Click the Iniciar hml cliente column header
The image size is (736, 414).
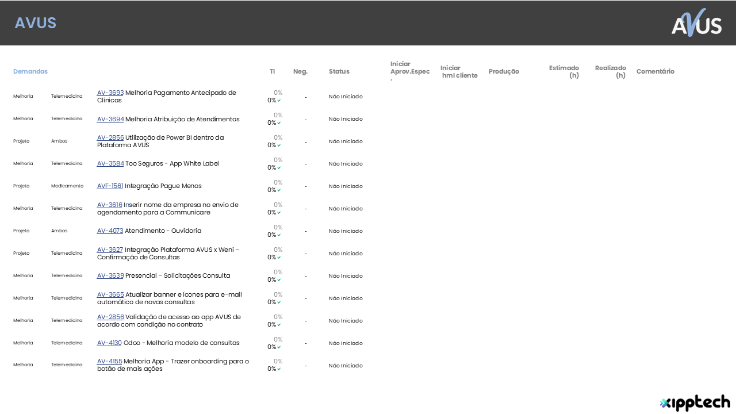point(459,71)
